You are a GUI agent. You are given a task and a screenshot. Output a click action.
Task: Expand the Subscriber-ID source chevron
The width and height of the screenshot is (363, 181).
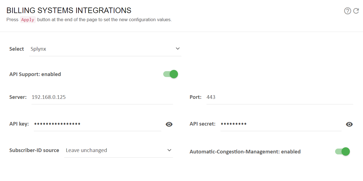pos(169,150)
